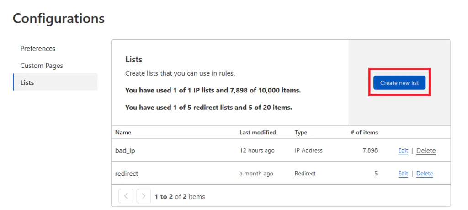Select the bad_ip list name
The image size is (468, 210).
[x=125, y=151]
